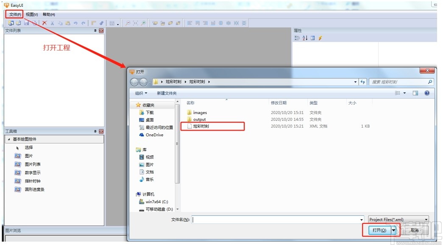Click the red X delete icon on toolbar
The image size is (443, 245).
[44, 23]
